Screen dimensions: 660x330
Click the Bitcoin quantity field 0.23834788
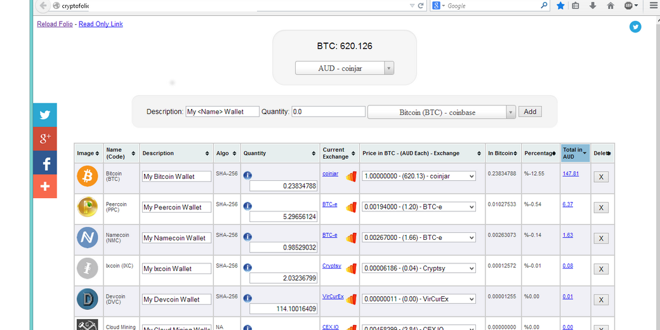click(284, 187)
